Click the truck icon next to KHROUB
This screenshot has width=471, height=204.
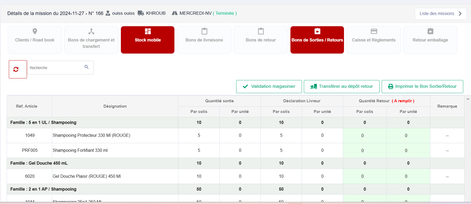point(141,13)
